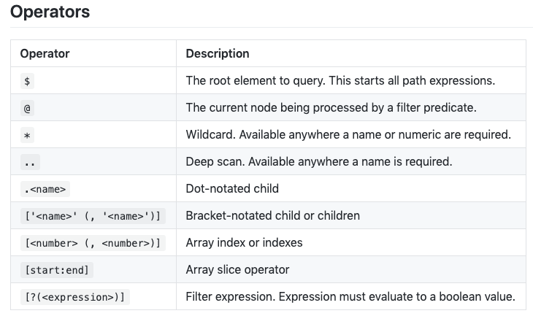This screenshot has width=533, height=316.
Task: Click the Dot-notated child description
Action: click(x=232, y=189)
